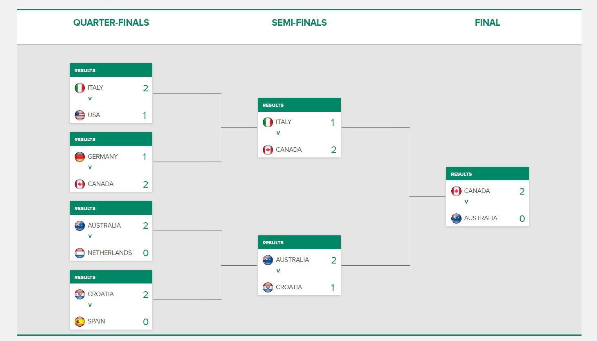Click Spain's score of 0
The height and width of the screenshot is (341, 597).
coord(145,322)
